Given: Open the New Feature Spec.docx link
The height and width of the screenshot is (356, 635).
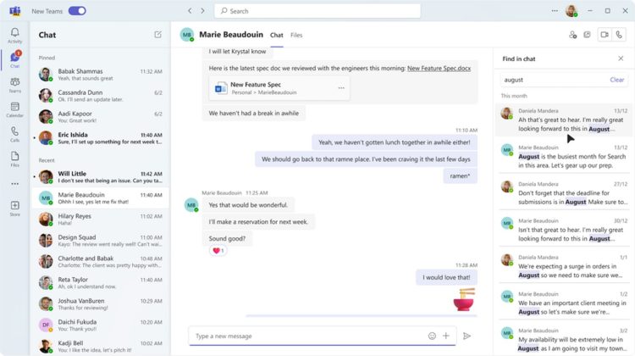Looking at the screenshot, I should pyautogui.click(x=439, y=68).
